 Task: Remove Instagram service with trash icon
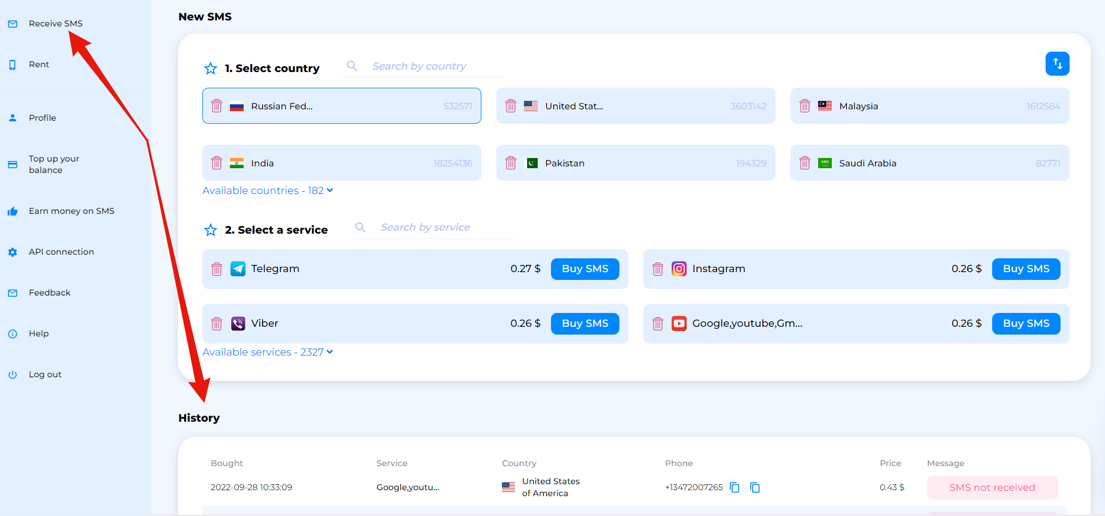tap(658, 269)
